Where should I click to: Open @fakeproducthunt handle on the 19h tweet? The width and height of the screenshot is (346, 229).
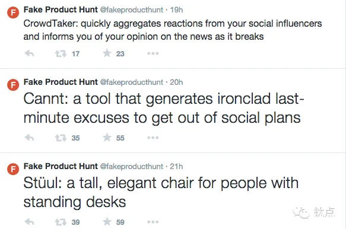pos(132,10)
